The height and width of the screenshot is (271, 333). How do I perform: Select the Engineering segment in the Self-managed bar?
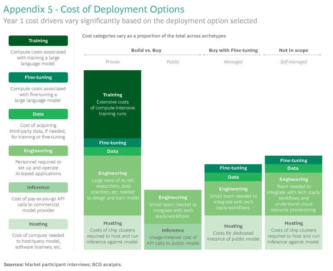pyautogui.click(x=294, y=194)
